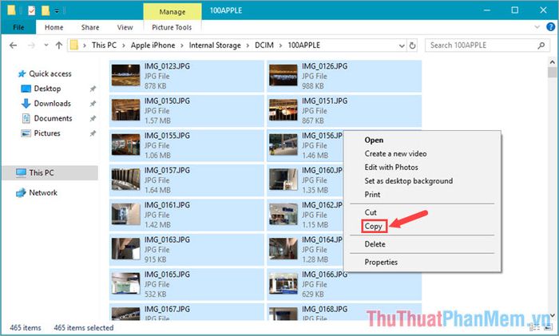Open recent locations dropdown arrow
The image size is (559, 336).
46,45
